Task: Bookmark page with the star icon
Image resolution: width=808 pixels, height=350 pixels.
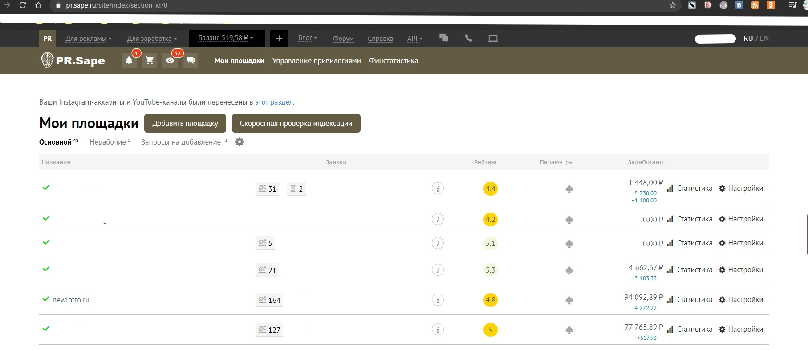Action: (x=672, y=5)
